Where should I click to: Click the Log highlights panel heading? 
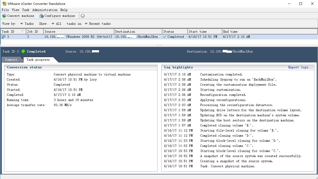pyautogui.click(x=178, y=67)
